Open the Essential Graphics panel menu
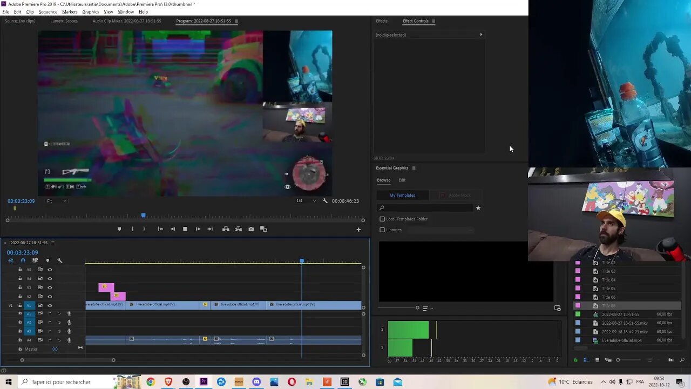The image size is (691, 389). pyautogui.click(x=414, y=168)
